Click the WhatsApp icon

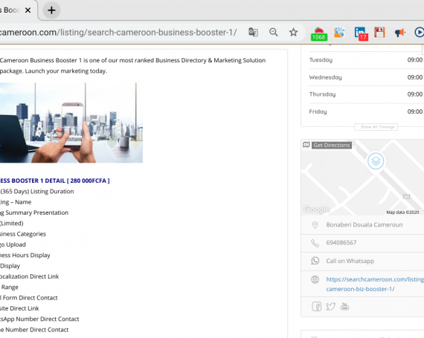click(x=315, y=261)
